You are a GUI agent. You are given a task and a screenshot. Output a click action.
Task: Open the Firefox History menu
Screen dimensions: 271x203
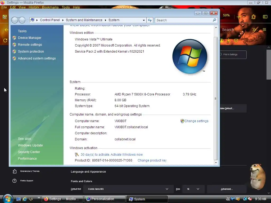(x=34, y=7)
